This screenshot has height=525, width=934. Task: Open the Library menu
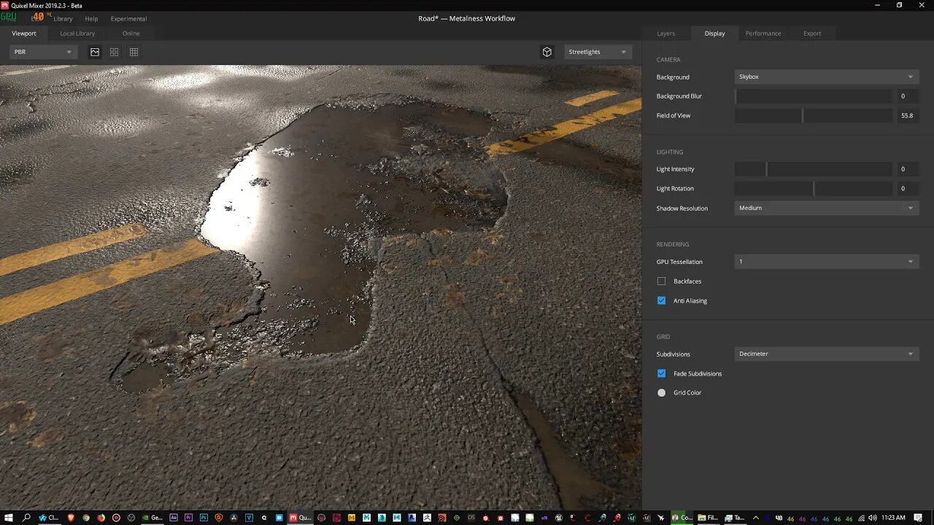click(63, 18)
